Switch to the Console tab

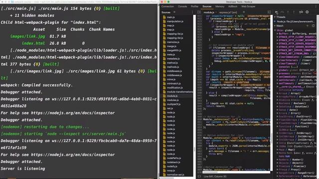click(x=182, y=6)
